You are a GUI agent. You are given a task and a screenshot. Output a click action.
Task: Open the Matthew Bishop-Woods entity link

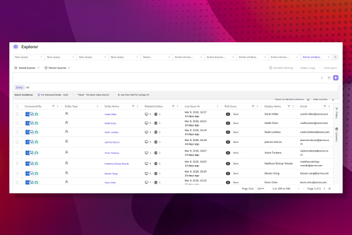tap(117, 164)
